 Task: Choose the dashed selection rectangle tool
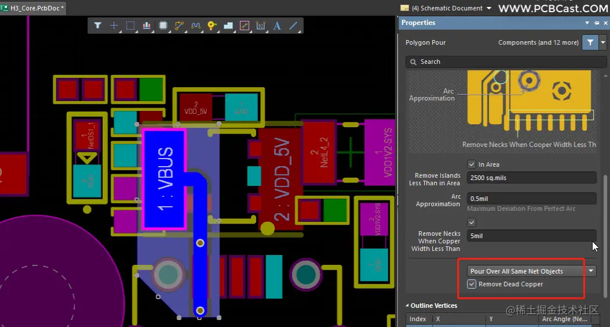130,26
